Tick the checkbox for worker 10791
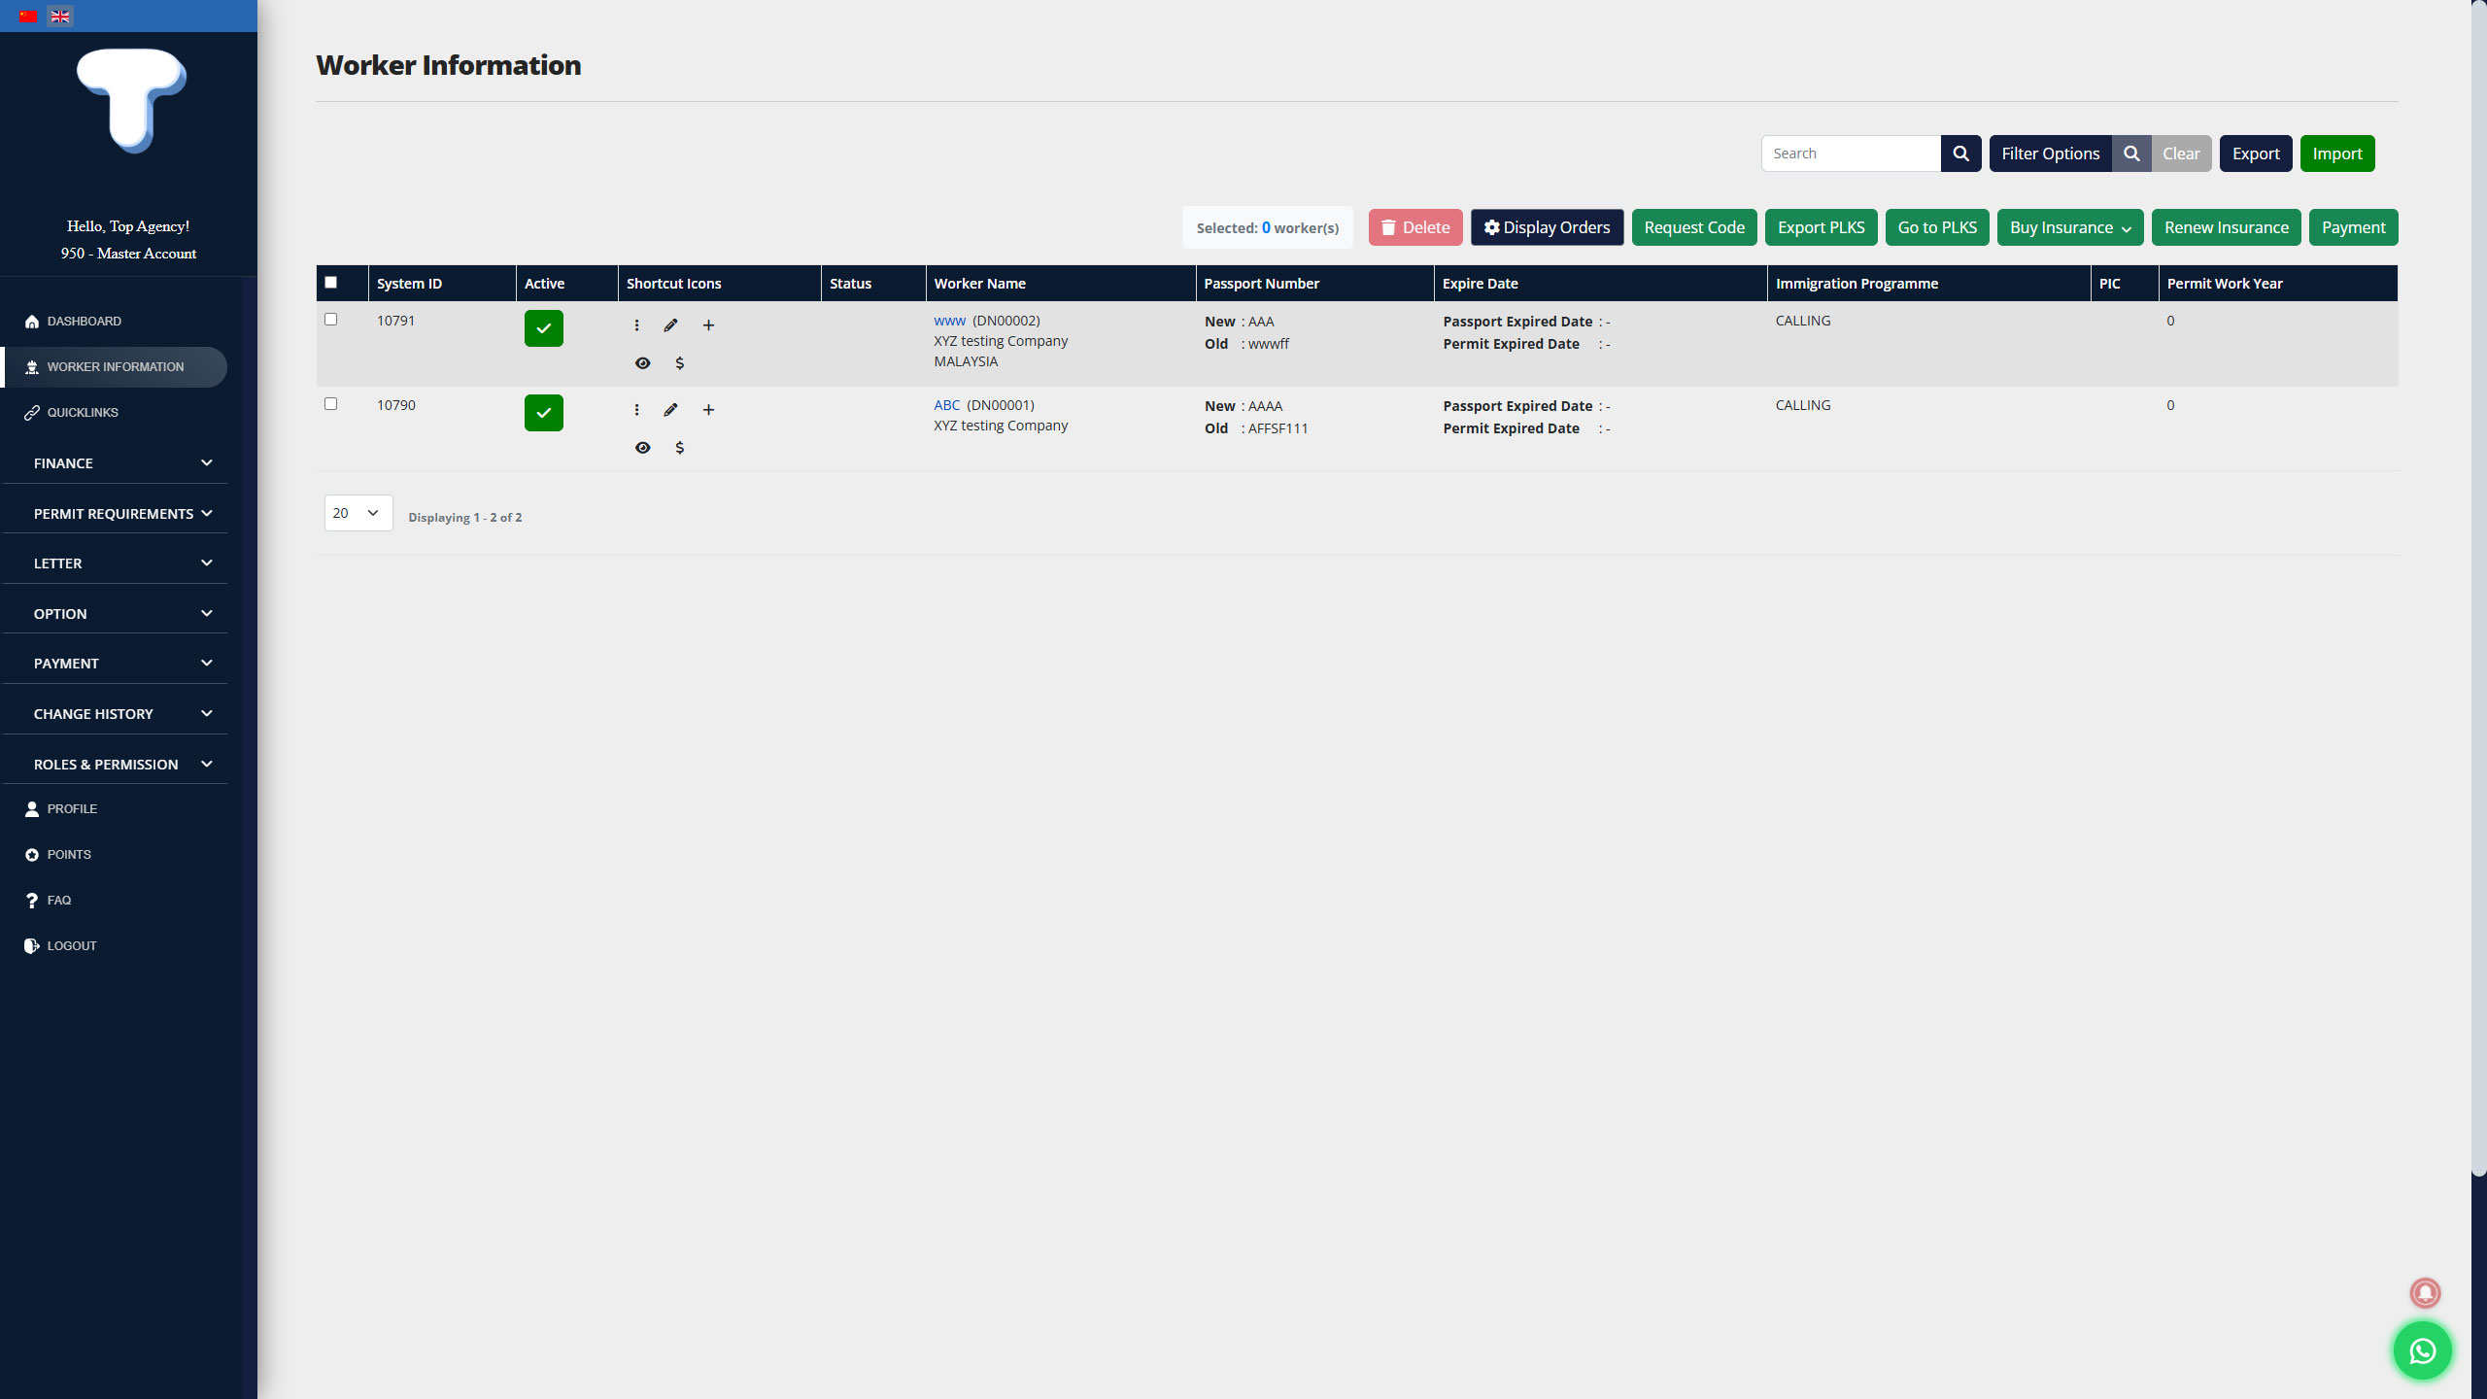The image size is (2487, 1399). [331, 320]
